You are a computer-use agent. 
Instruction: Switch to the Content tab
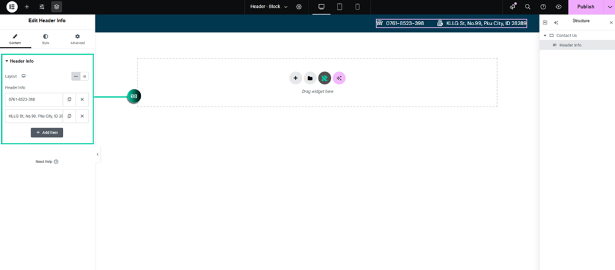15,39
